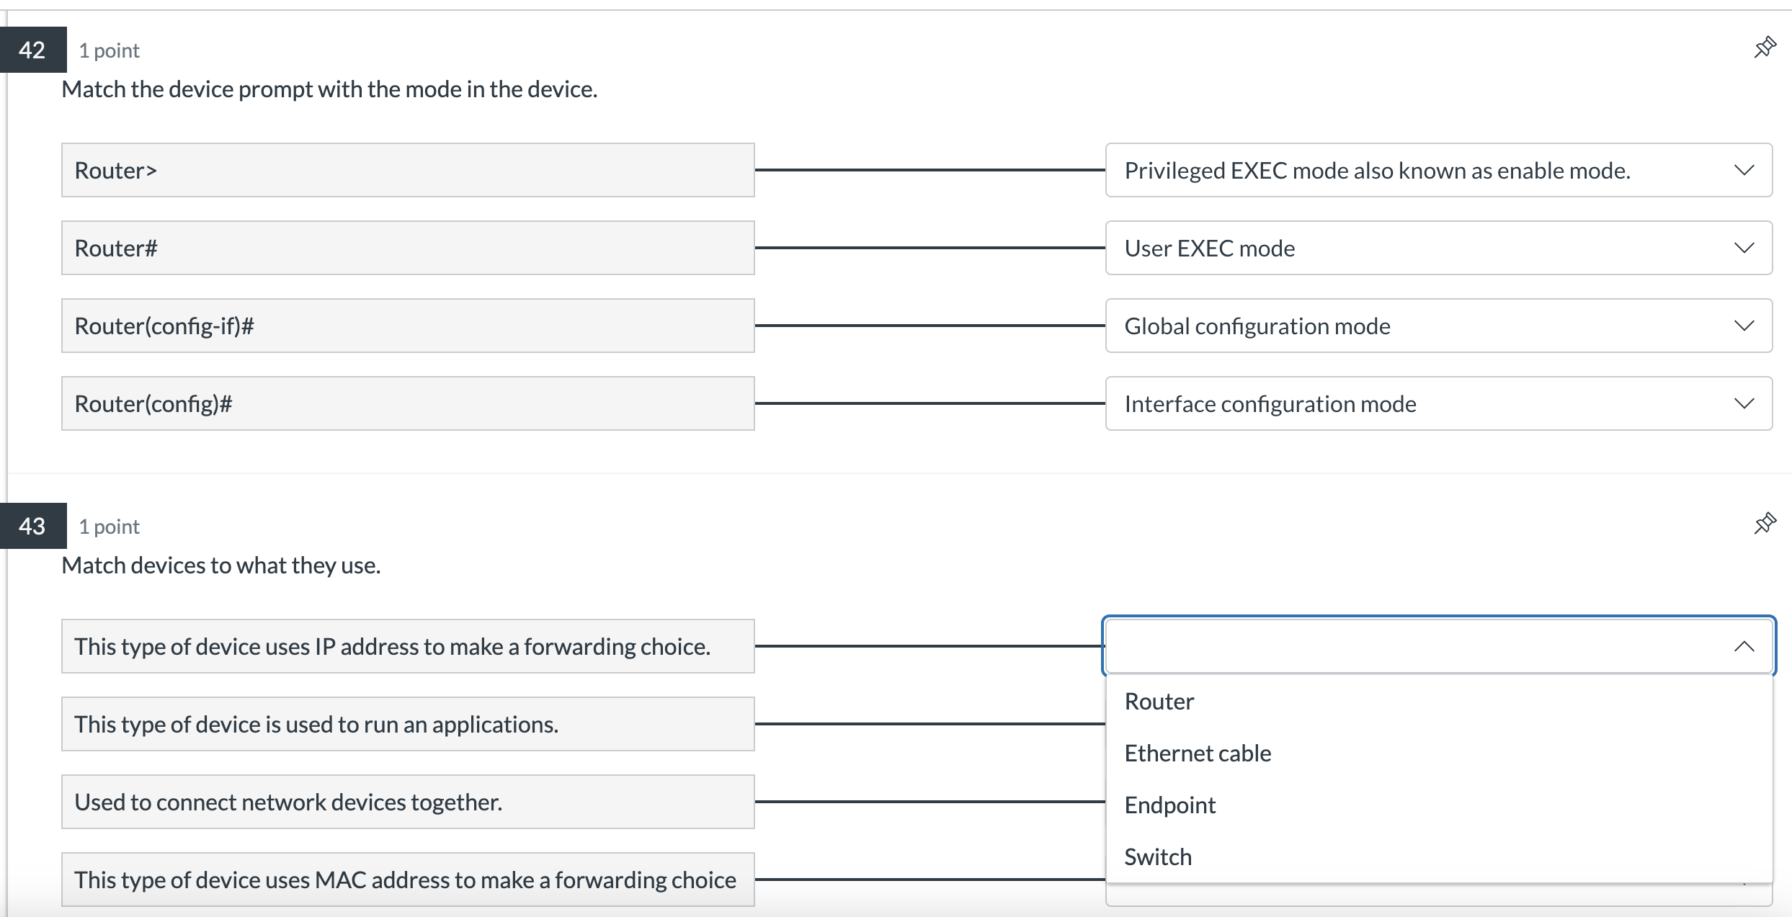Select the device used to run applications statement

pos(407,724)
